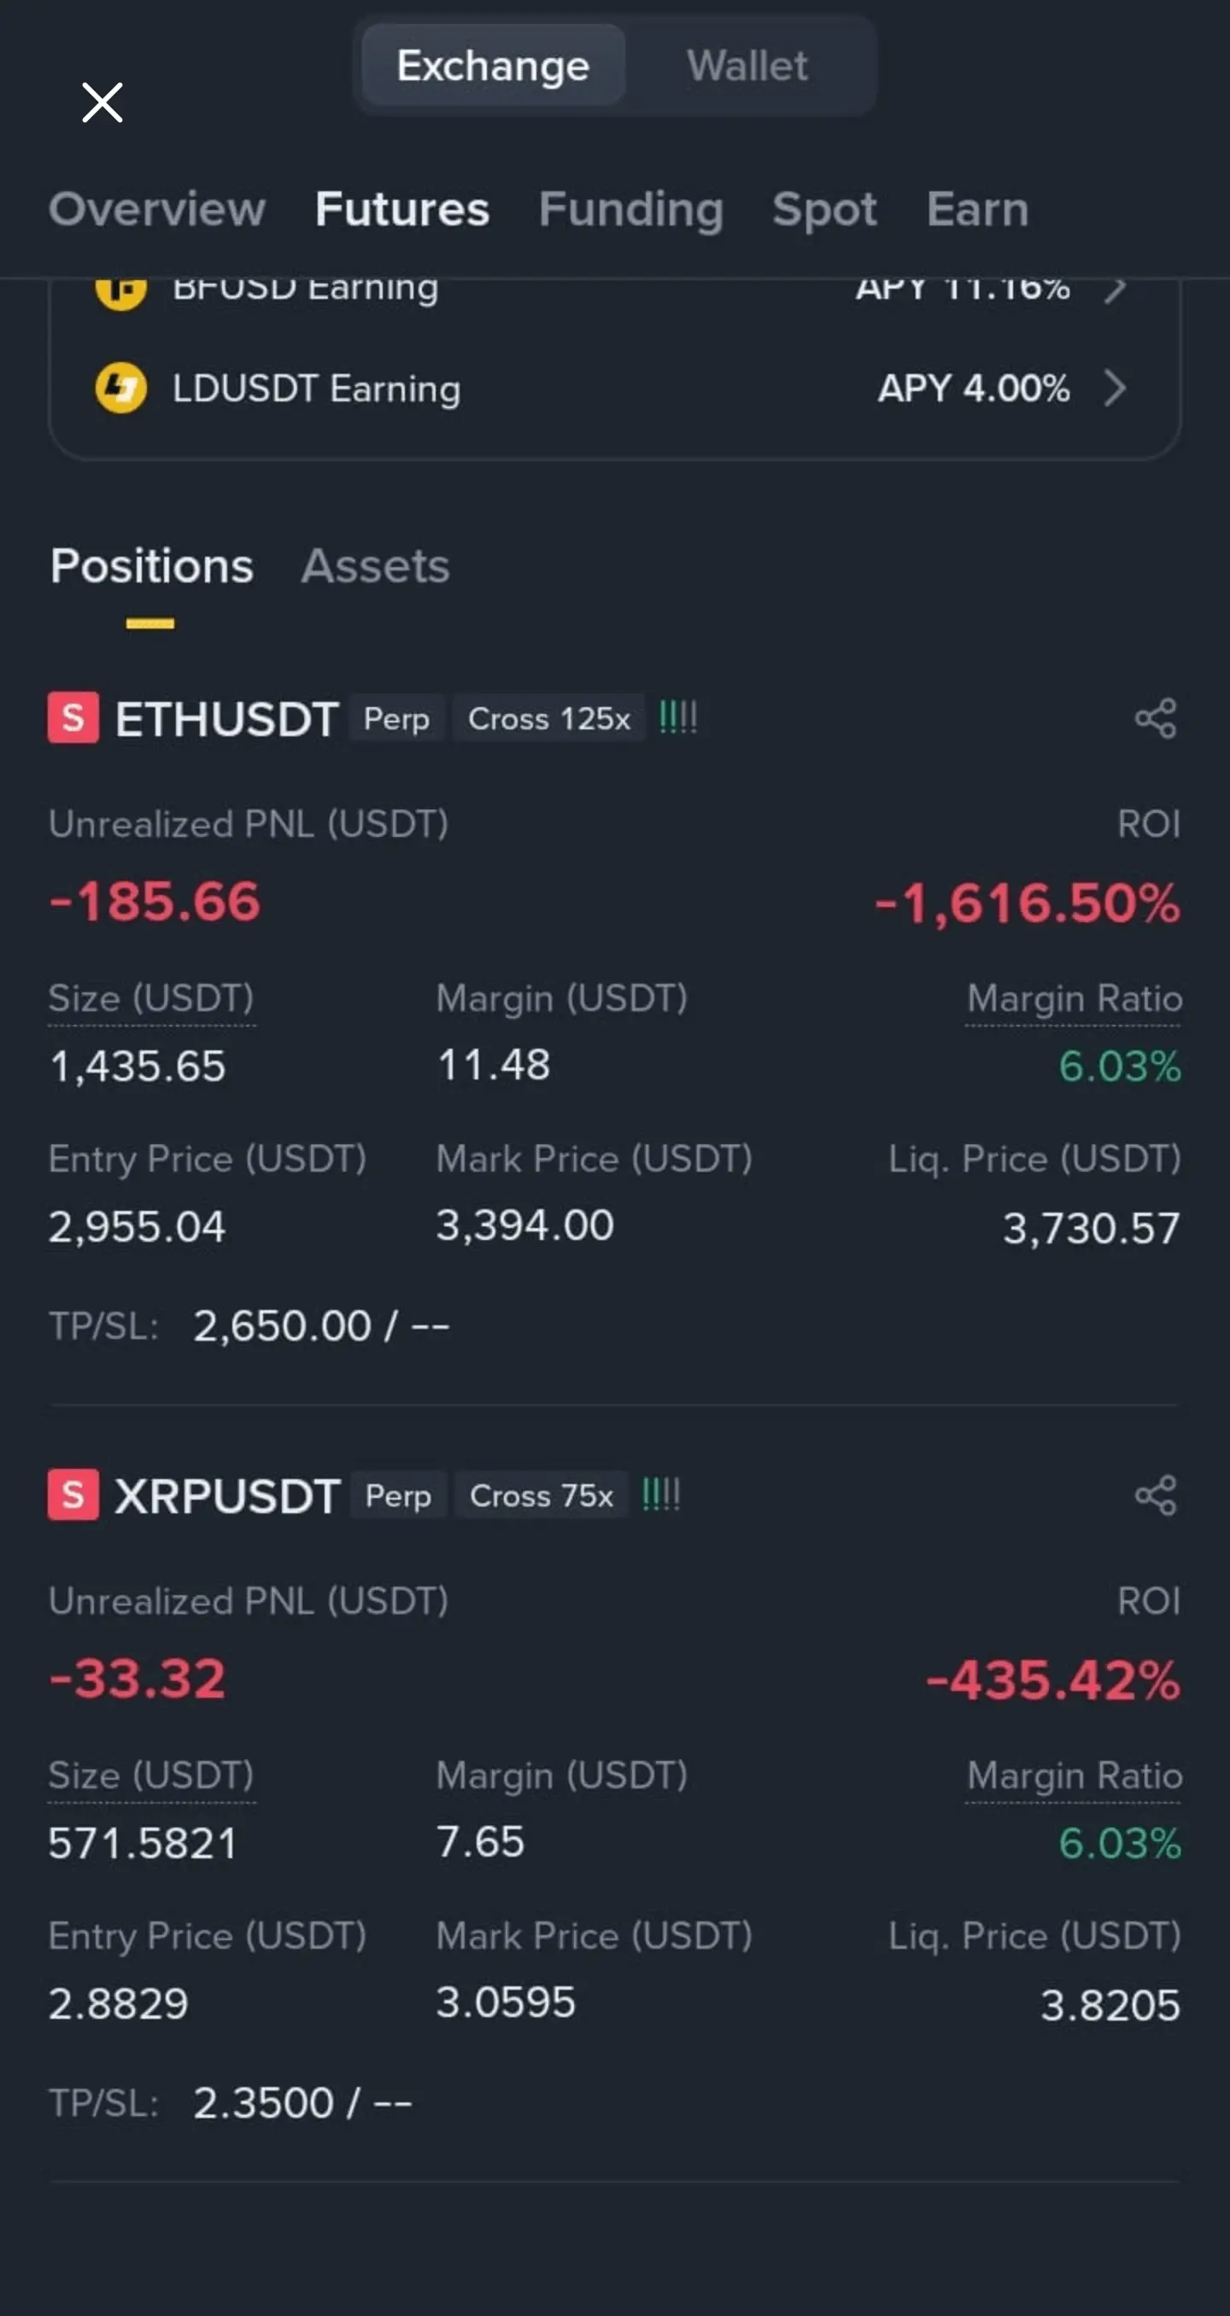Image resolution: width=1230 pixels, height=2316 pixels.
Task: Switch to the Assets tab
Action: point(375,565)
